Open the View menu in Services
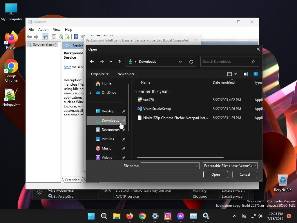 (x=57, y=30)
